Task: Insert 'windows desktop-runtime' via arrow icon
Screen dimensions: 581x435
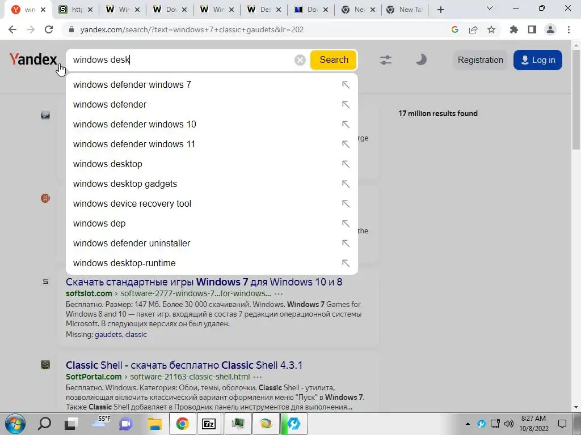Action: [346, 263]
